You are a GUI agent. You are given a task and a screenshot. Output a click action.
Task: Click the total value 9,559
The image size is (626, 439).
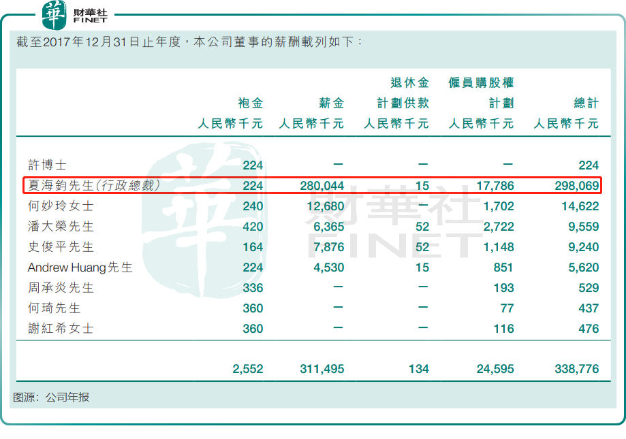click(x=584, y=227)
